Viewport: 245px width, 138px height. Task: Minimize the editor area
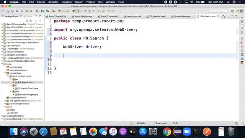[232, 16]
